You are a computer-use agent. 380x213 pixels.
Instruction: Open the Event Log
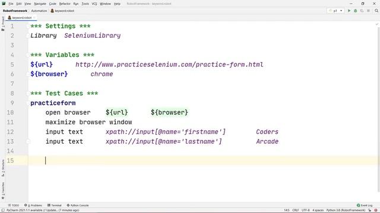point(365,205)
